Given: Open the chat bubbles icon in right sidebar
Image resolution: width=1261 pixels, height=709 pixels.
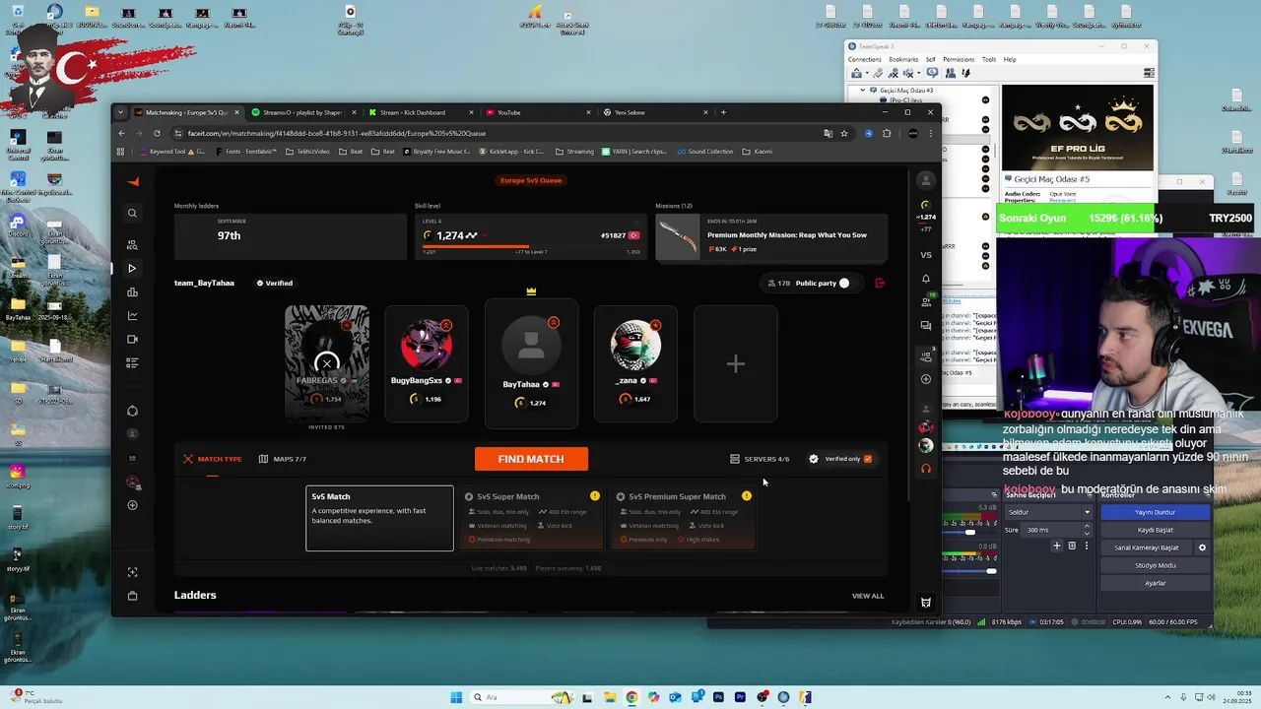Looking at the screenshot, I should coord(925,325).
